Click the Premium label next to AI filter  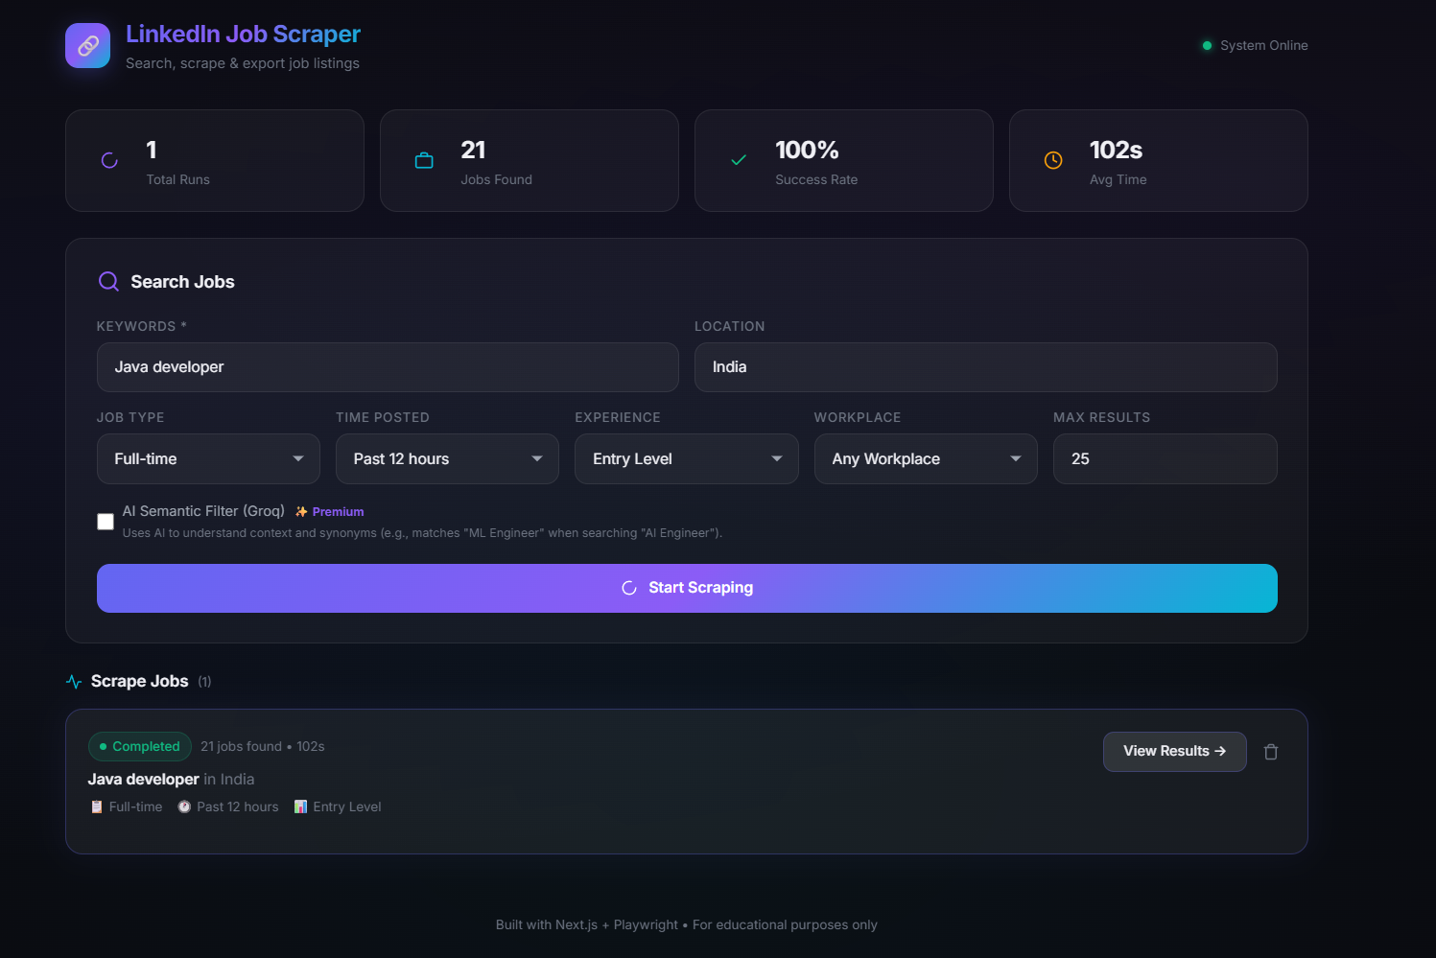click(x=338, y=512)
